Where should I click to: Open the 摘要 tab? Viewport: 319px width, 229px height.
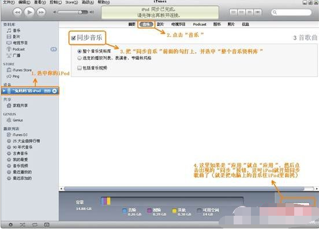click(132, 24)
